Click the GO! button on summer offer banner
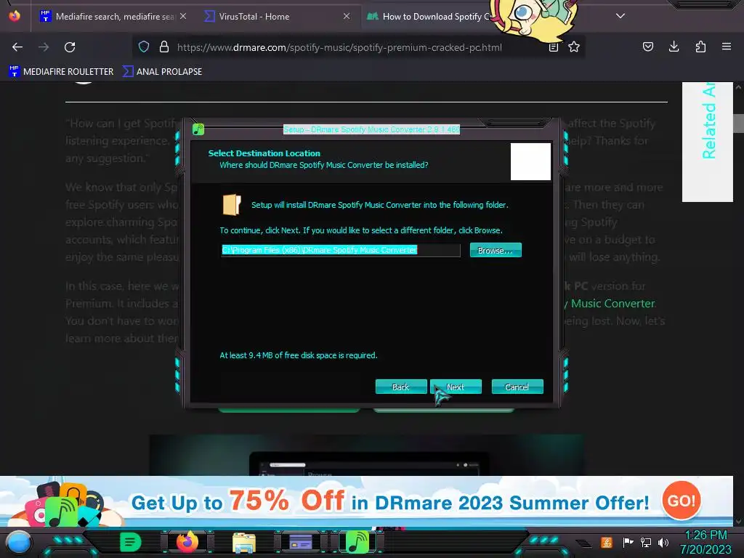 (x=682, y=500)
